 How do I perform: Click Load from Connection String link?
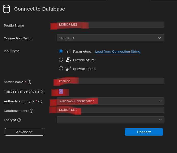click(117, 51)
